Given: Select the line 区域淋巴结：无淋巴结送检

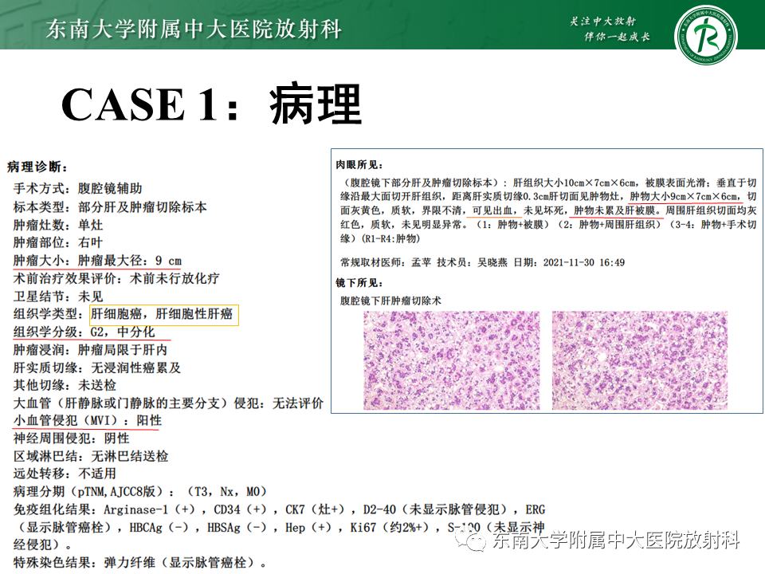Looking at the screenshot, I should 91,456.
